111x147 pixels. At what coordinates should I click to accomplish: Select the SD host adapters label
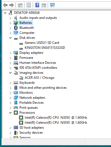[32, 128]
